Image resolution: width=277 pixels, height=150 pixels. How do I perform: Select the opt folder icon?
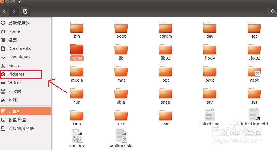165,71
